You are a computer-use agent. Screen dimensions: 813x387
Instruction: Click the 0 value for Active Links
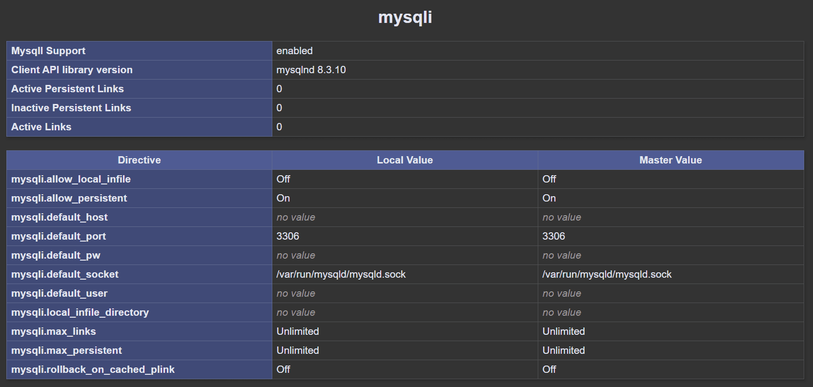279,127
